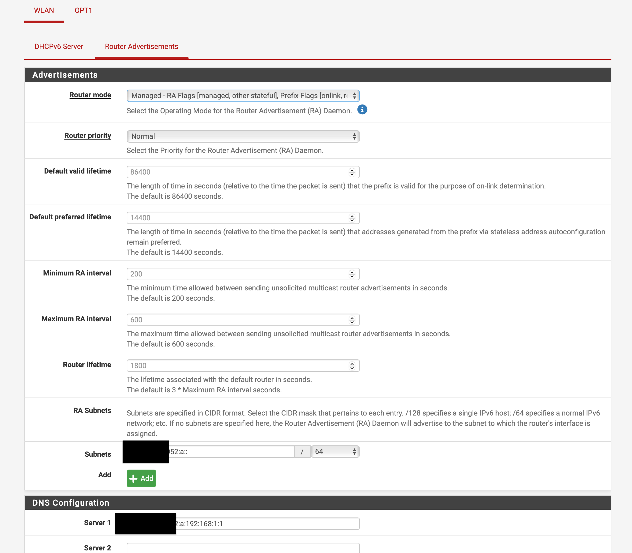Screen dimensions: 632x553
Task: Click the Router mode label link
Action: 90,95
